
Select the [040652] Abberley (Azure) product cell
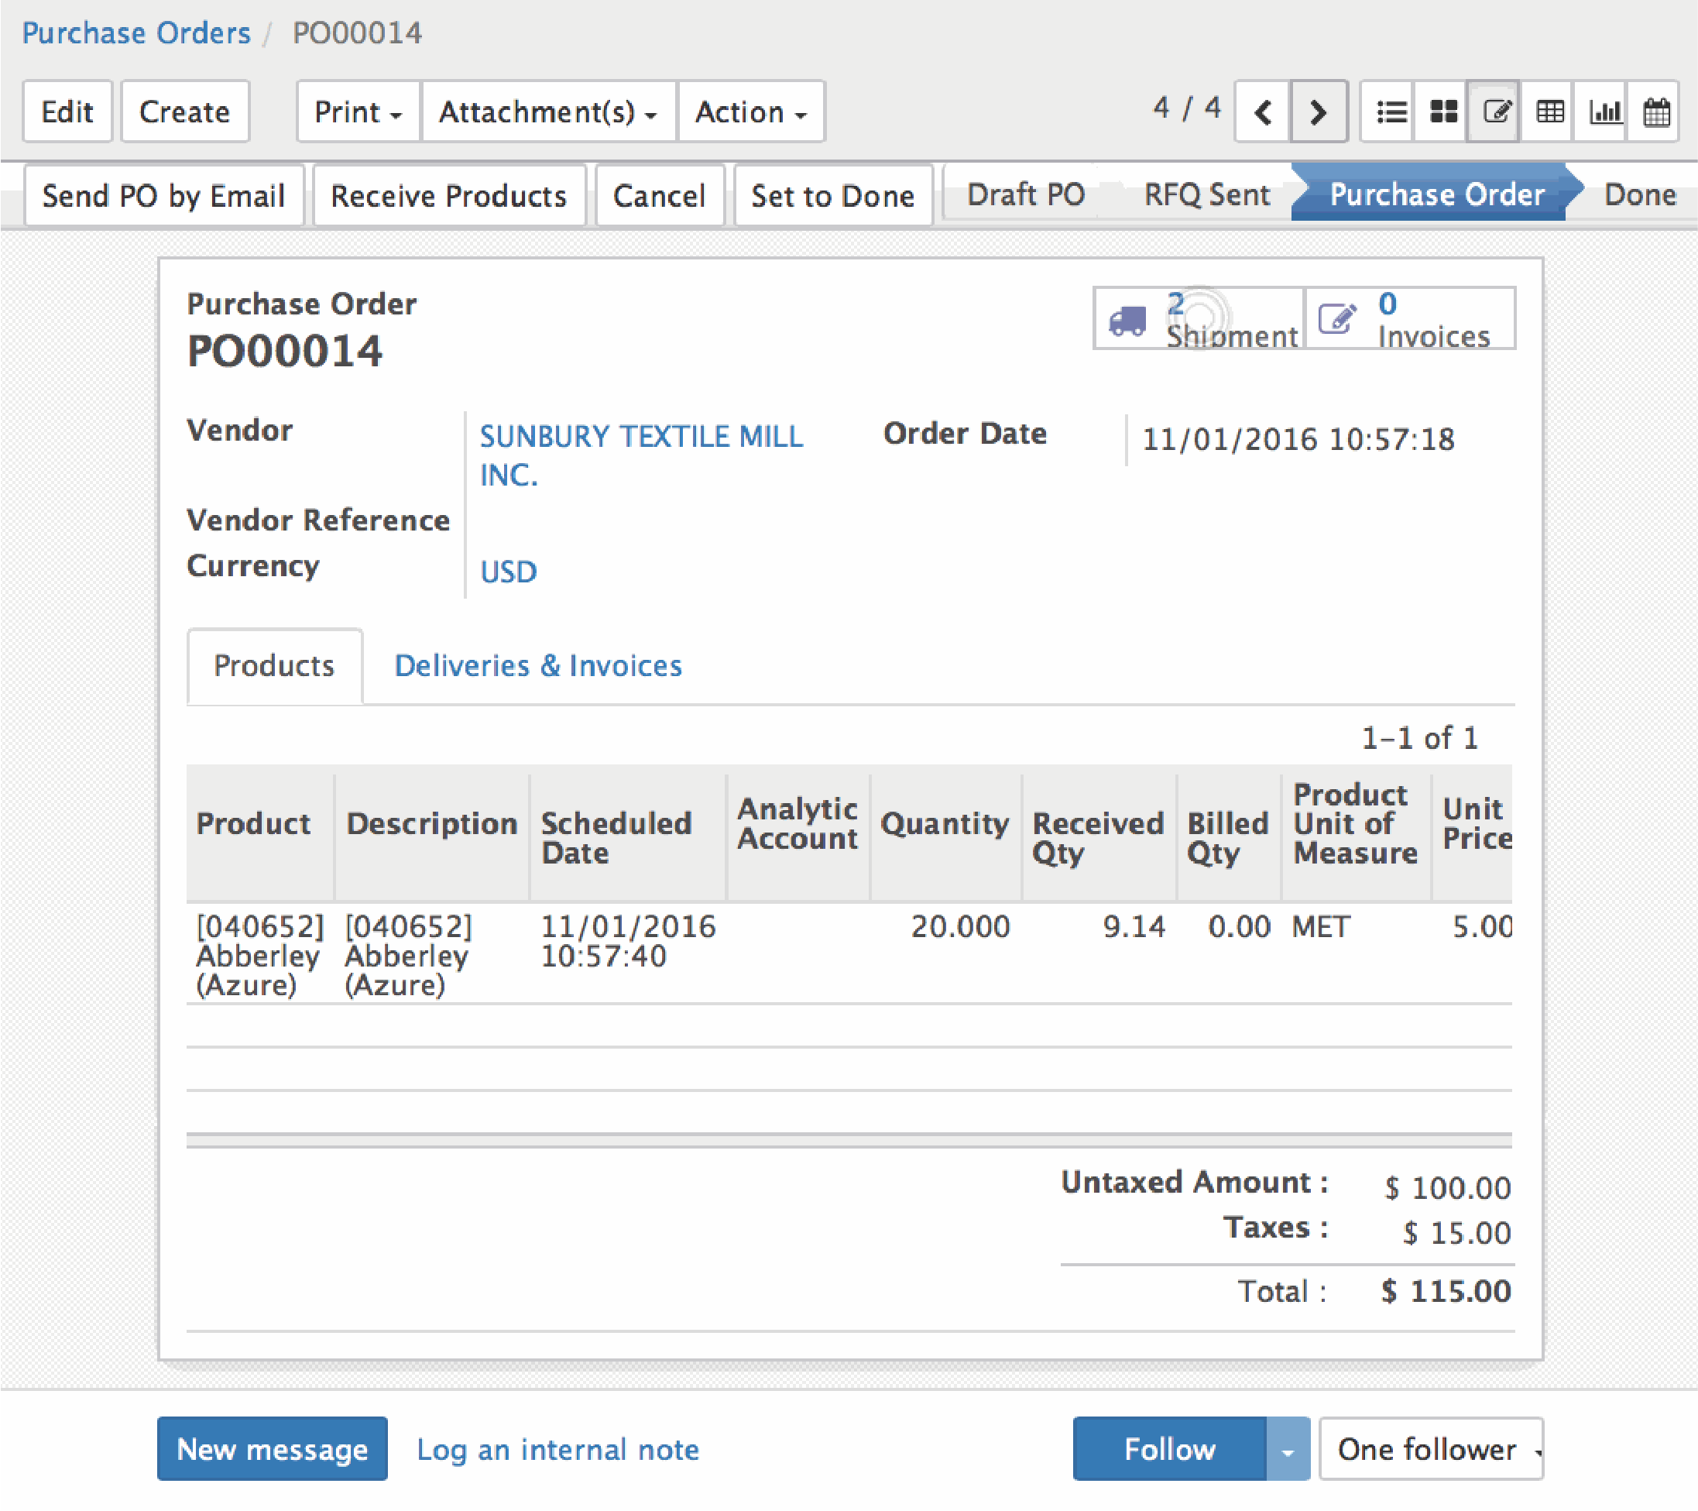pyautogui.click(x=260, y=955)
